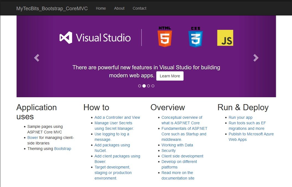Open Fundamentals of ASP.NET Core link
Viewport: 292px width, 187px height.
184,134
